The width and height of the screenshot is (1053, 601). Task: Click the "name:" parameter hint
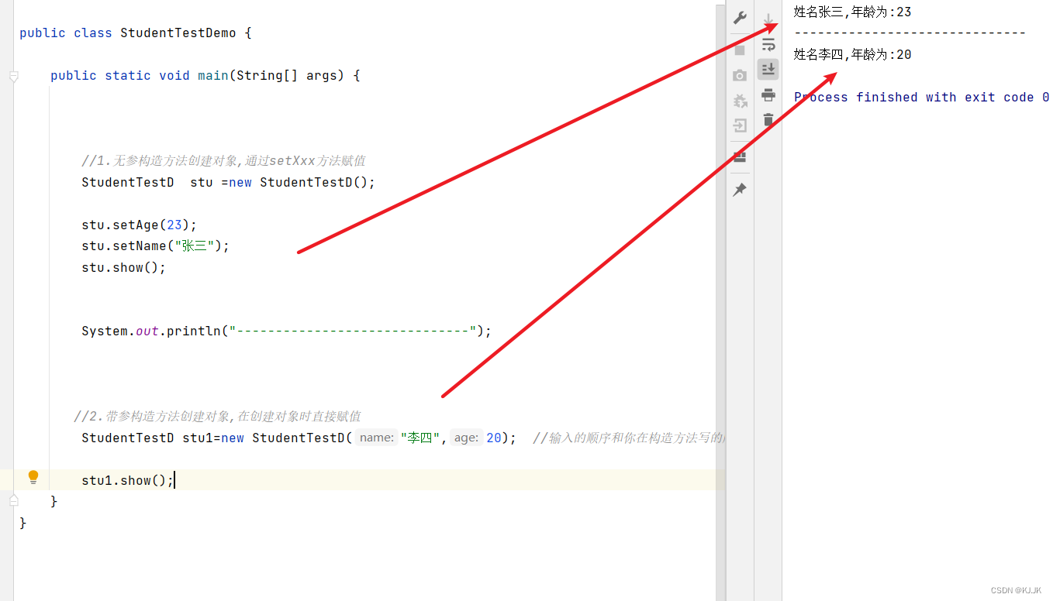click(x=377, y=438)
